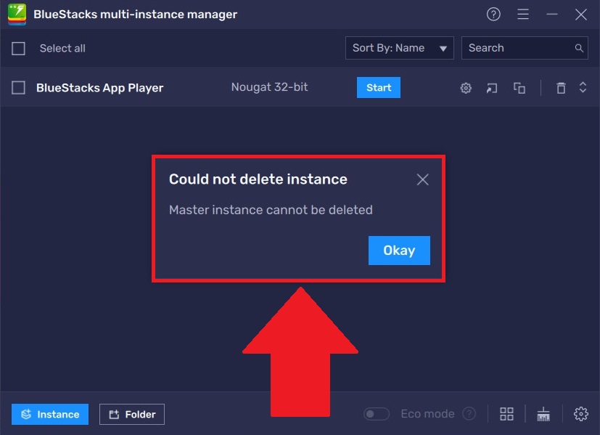
Task: Open the Sort By: Name dropdown
Action: tap(399, 48)
